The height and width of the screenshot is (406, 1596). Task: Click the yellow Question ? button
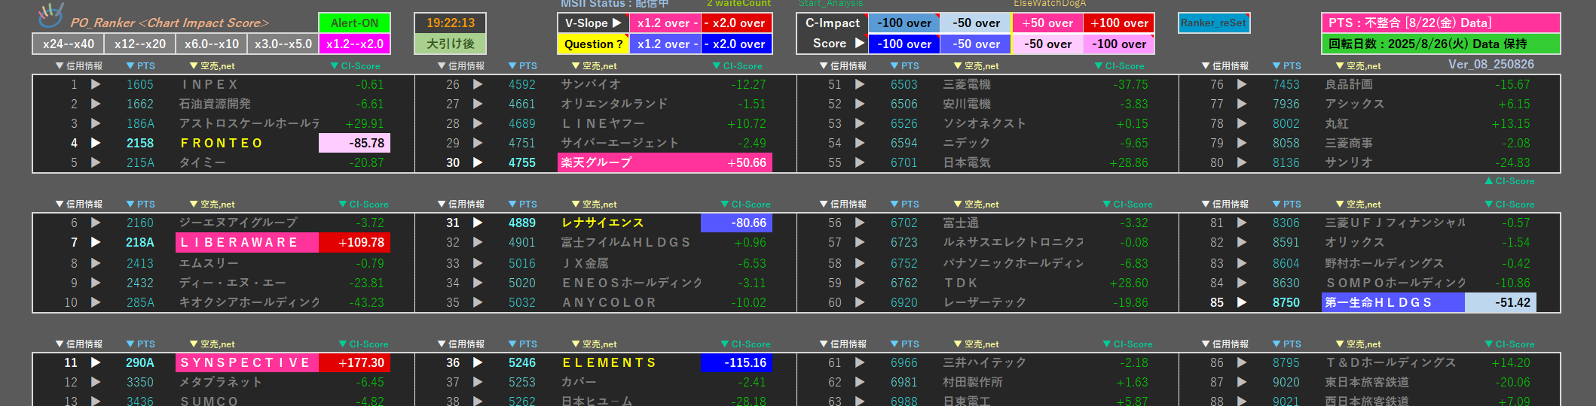click(x=593, y=44)
